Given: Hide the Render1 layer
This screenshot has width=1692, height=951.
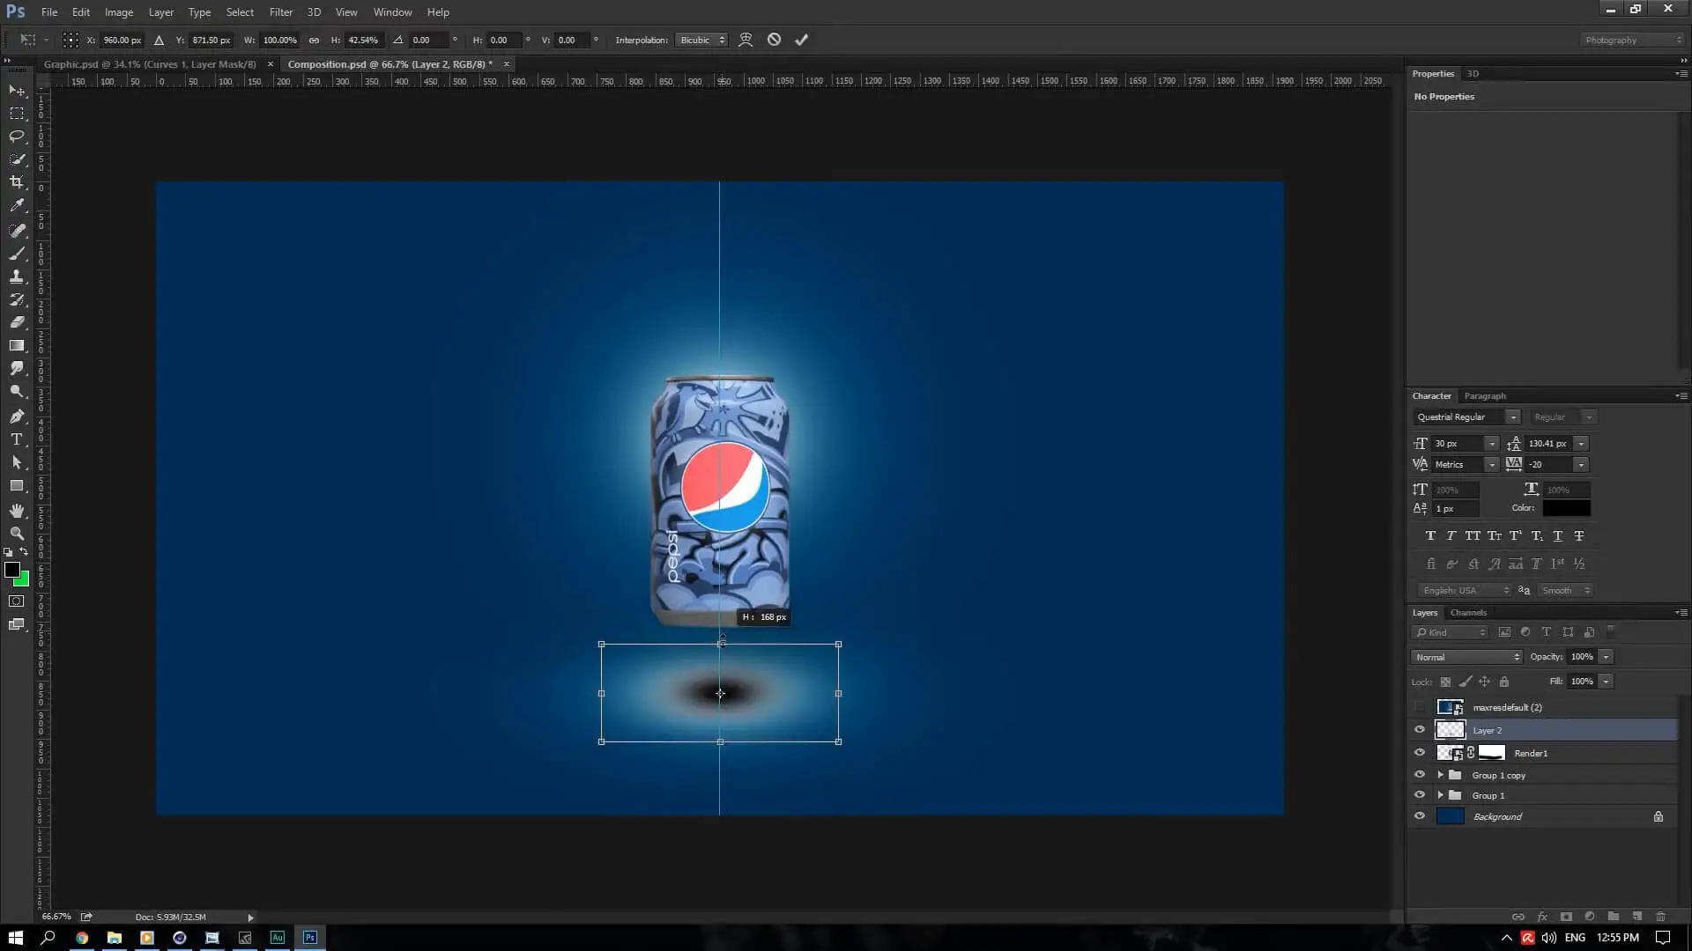Looking at the screenshot, I should tap(1420, 753).
